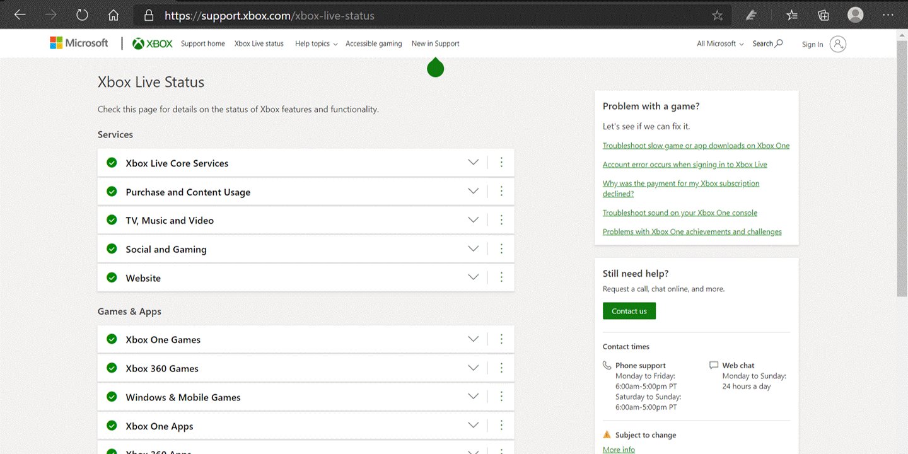Viewport: 908px width, 454px height.
Task: Click the Xbox logo
Action: click(x=152, y=44)
